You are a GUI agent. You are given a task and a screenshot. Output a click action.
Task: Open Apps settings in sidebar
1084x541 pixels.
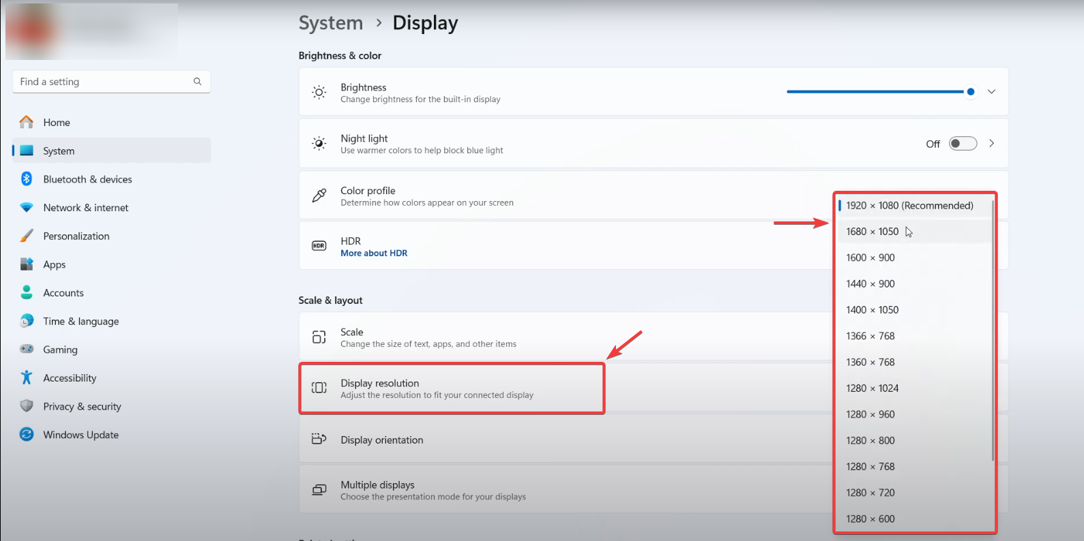coord(55,264)
